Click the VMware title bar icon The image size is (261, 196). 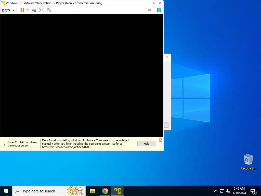pyautogui.click(x=3, y=3)
